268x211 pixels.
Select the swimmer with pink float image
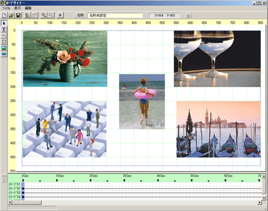(x=142, y=101)
